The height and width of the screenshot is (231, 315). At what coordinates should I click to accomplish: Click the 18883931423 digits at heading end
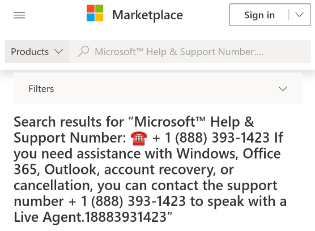coord(126,217)
